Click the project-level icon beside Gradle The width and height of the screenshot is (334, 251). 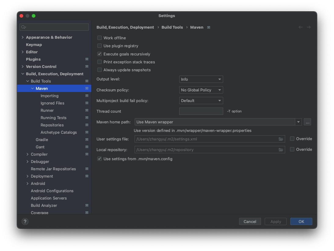(87, 140)
